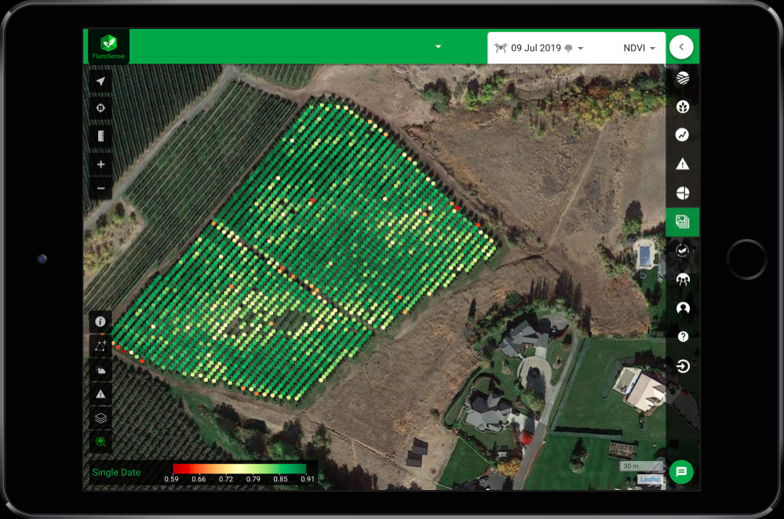Open the trend chart analytics icon
This screenshot has height=519, width=784.
[x=683, y=135]
